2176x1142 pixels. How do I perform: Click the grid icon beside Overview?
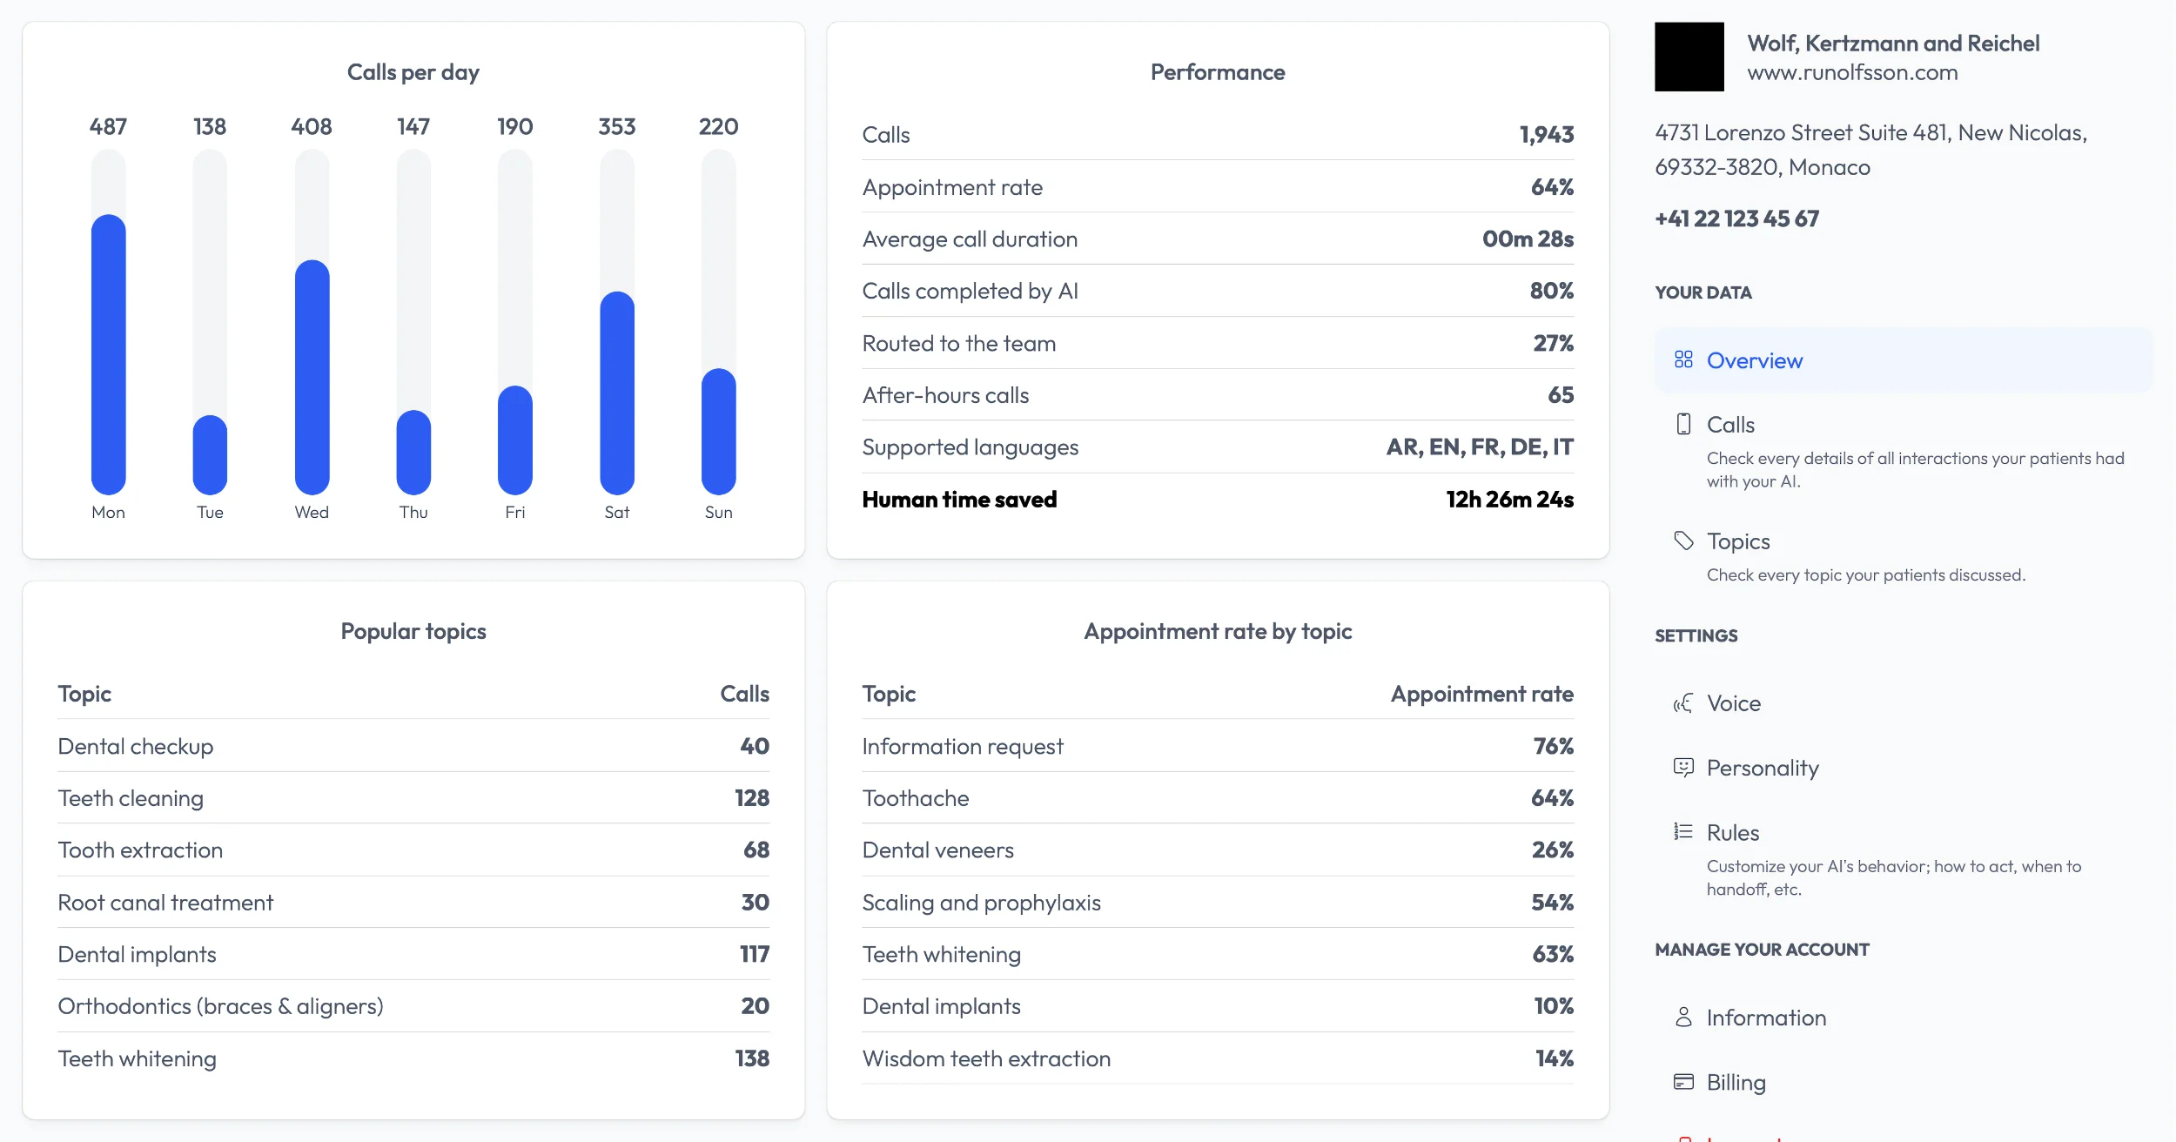tap(1683, 359)
